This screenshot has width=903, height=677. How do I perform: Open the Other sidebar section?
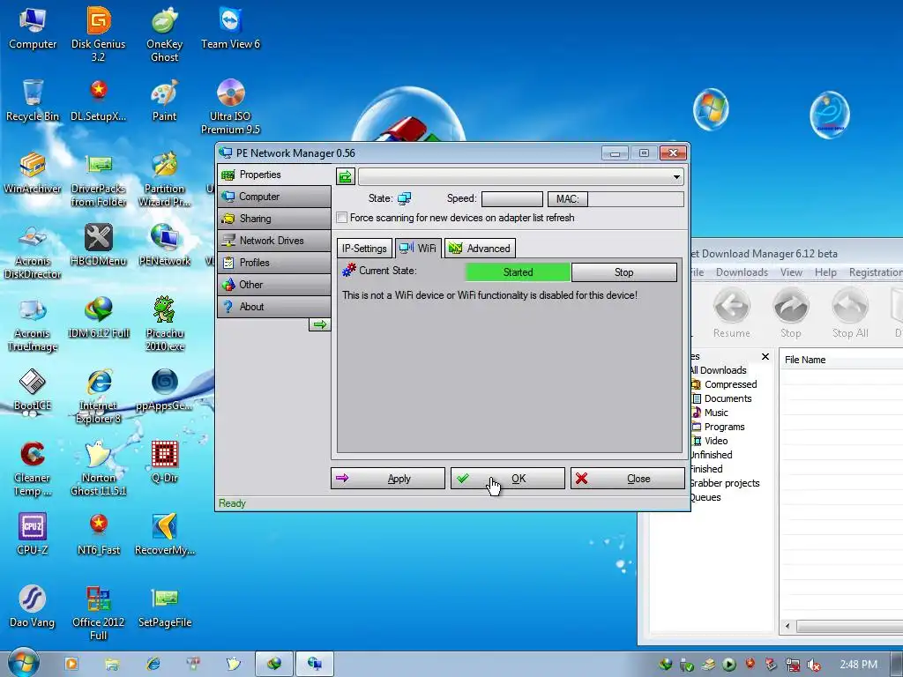(x=274, y=285)
